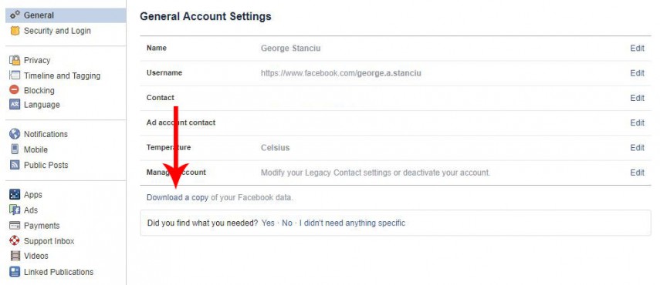This screenshot has width=660, height=285.
Task: Click Download a copy link
Action: [178, 197]
